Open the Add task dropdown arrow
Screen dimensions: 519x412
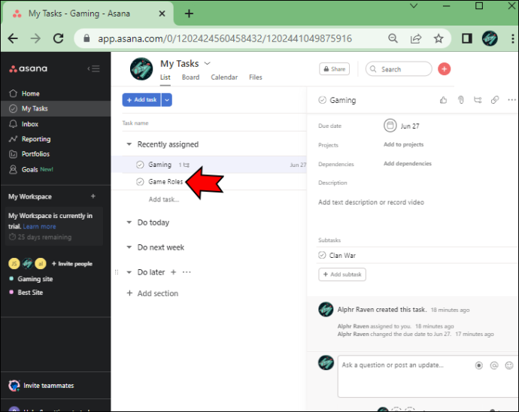coord(167,99)
